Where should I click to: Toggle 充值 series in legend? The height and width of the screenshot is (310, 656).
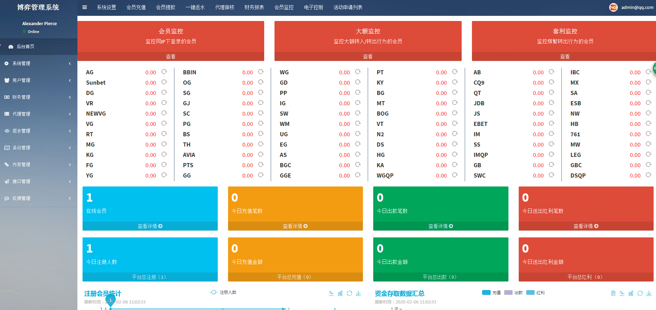click(491, 292)
